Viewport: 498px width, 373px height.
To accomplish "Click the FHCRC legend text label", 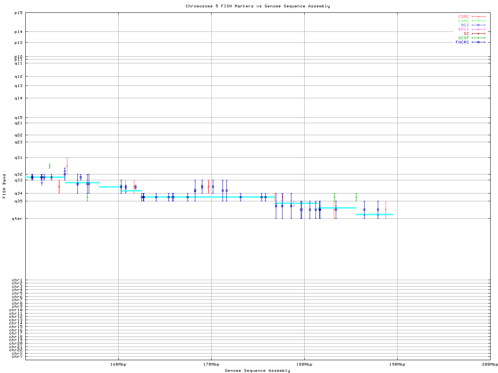I will coord(462,42).
